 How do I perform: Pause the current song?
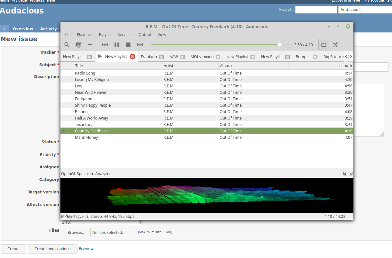click(117, 45)
